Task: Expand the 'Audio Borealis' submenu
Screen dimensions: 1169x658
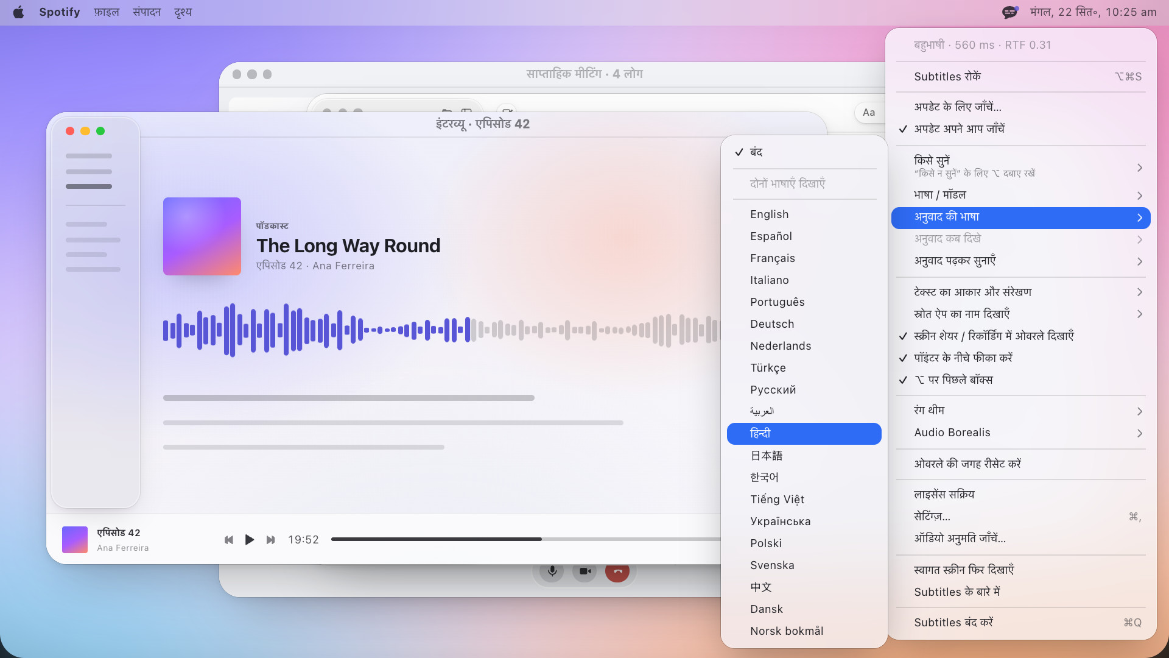Action: pos(1021,433)
